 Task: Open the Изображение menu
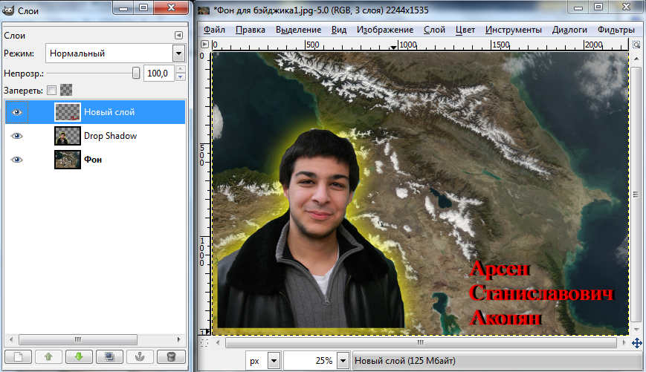[x=385, y=30]
